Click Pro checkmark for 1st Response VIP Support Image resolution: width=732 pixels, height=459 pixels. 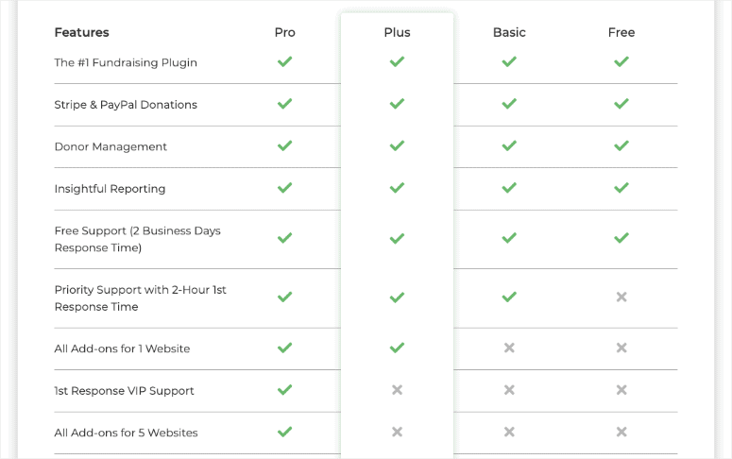pos(284,389)
